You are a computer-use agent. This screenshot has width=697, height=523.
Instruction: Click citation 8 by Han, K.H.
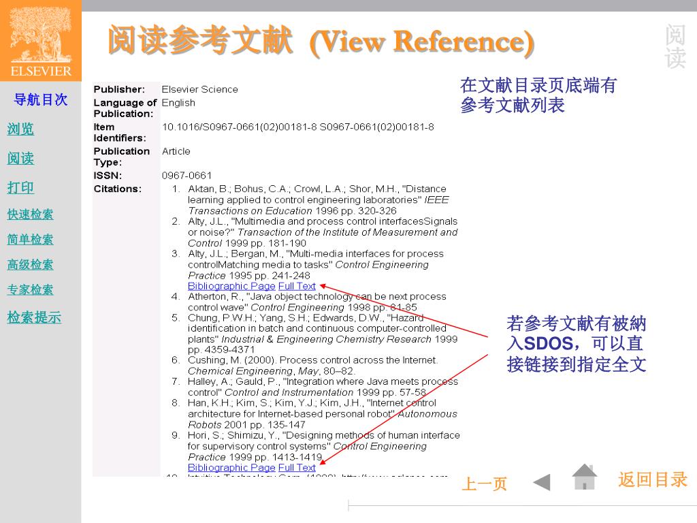pyautogui.click(x=314, y=413)
